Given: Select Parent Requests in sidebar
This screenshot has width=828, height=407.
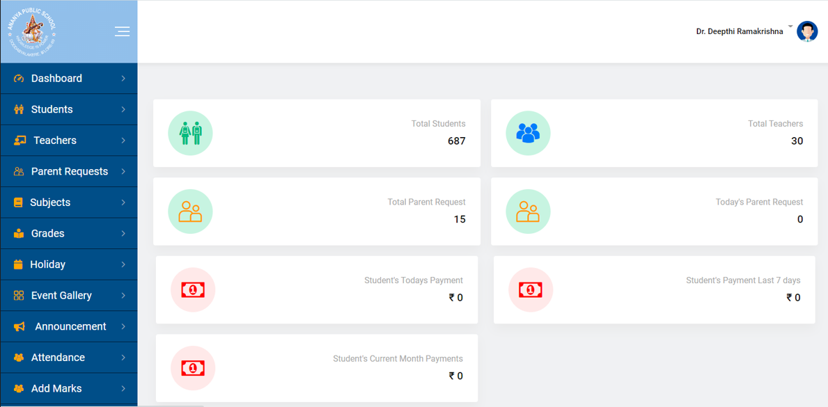Looking at the screenshot, I should tap(69, 171).
